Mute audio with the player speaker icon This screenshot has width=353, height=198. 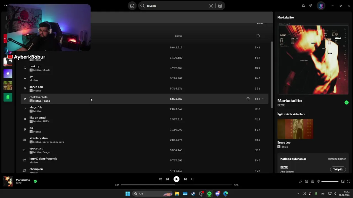[318, 181]
